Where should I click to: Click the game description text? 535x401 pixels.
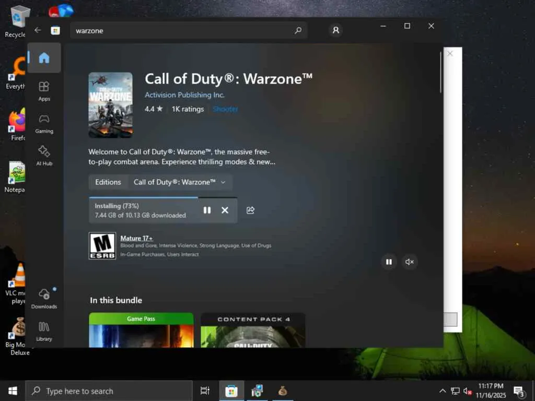(x=182, y=157)
